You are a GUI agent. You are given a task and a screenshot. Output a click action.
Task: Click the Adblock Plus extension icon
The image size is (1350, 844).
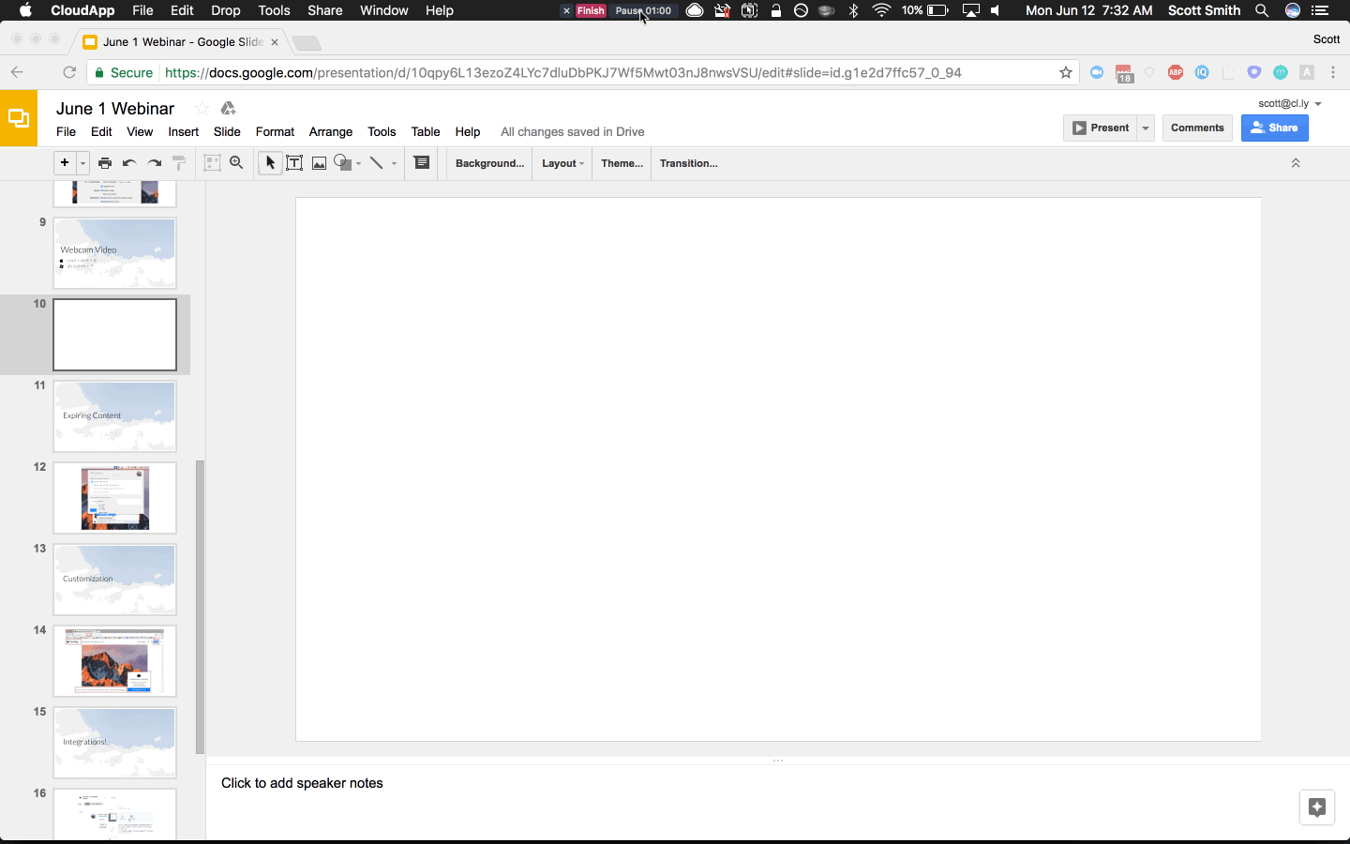1176,72
